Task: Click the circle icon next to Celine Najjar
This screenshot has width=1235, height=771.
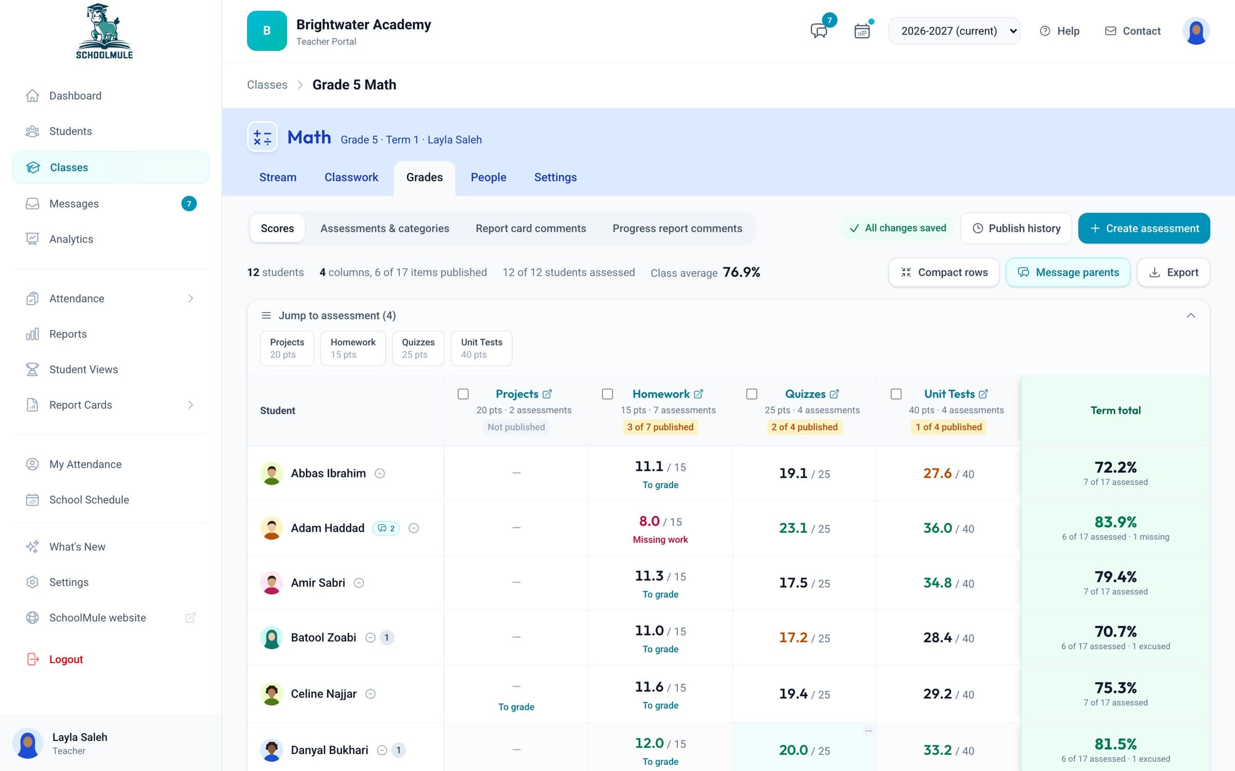Action: [x=370, y=694]
